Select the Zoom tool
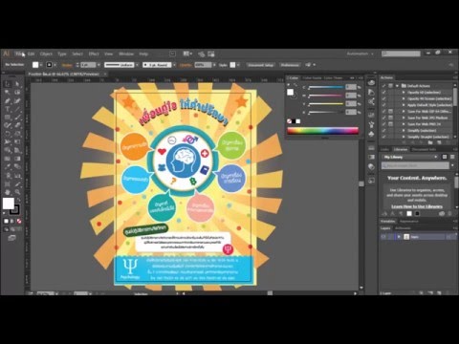This screenshot has height=344, width=459. pos(17,192)
